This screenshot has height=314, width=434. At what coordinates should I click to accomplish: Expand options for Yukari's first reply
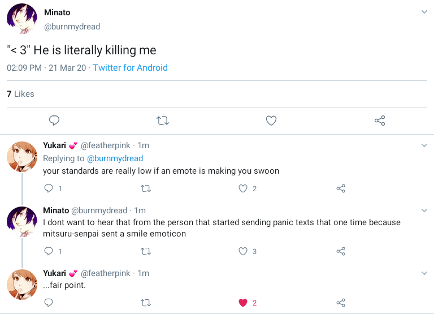pos(424,145)
